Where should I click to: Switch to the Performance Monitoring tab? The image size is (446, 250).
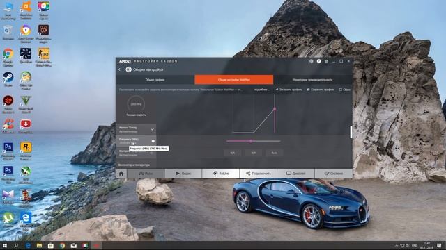[x=313, y=80]
